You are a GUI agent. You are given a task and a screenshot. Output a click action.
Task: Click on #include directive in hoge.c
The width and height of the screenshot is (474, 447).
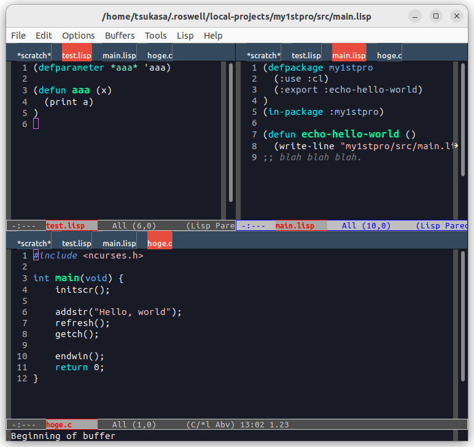pos(55,255)
